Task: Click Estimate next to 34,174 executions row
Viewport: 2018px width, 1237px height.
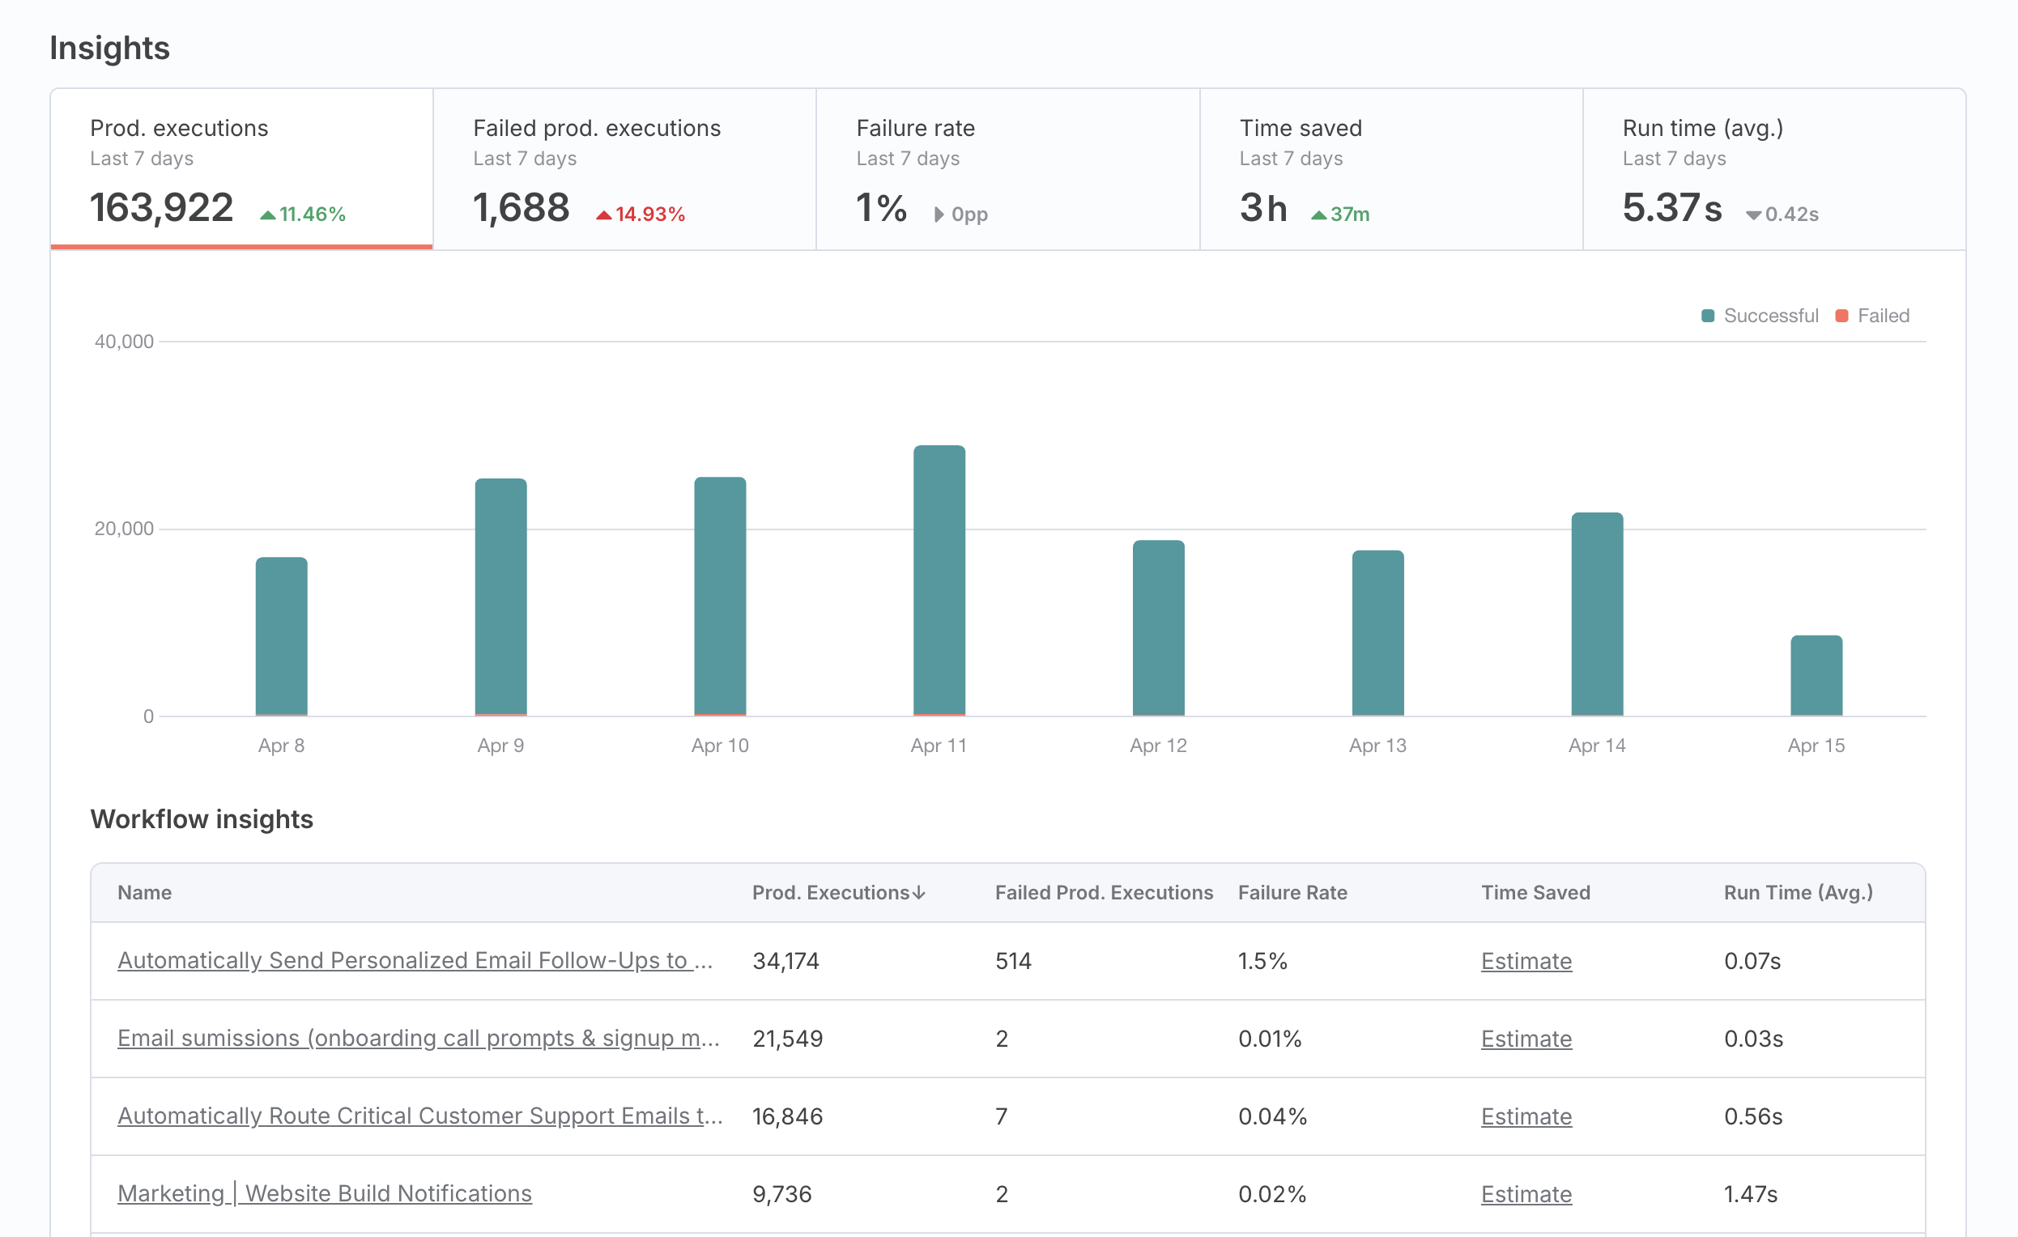Action: coord(1526,961)
